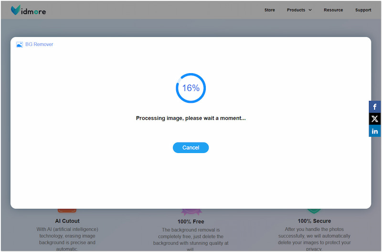Click the BG Remover title text
Image resolution: width=382 pixels, height=252 pixels.
point(39,44)
